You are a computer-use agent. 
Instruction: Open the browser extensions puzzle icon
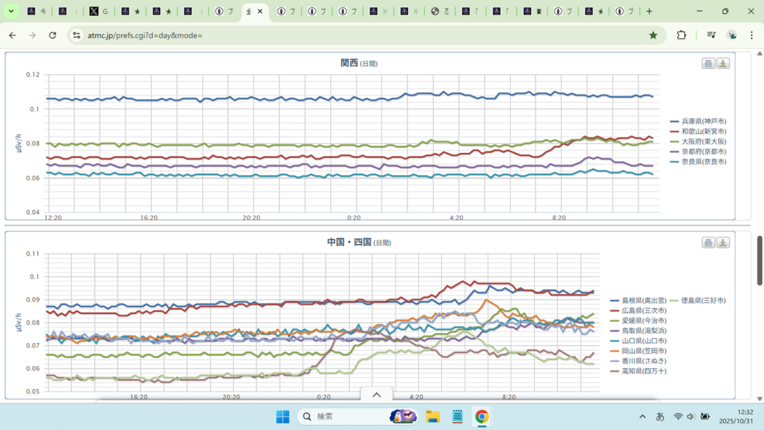click(681, 35)
